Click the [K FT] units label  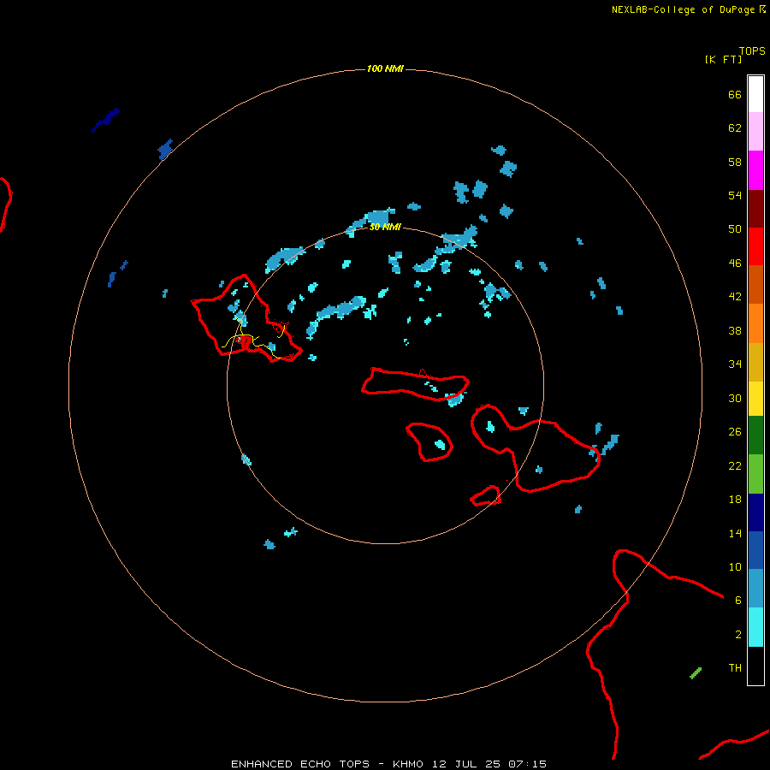pyautogui.click(x=723, y=59)
